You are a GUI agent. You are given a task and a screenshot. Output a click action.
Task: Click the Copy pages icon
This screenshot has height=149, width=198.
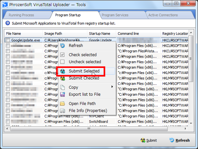click(x=62, y=87)
